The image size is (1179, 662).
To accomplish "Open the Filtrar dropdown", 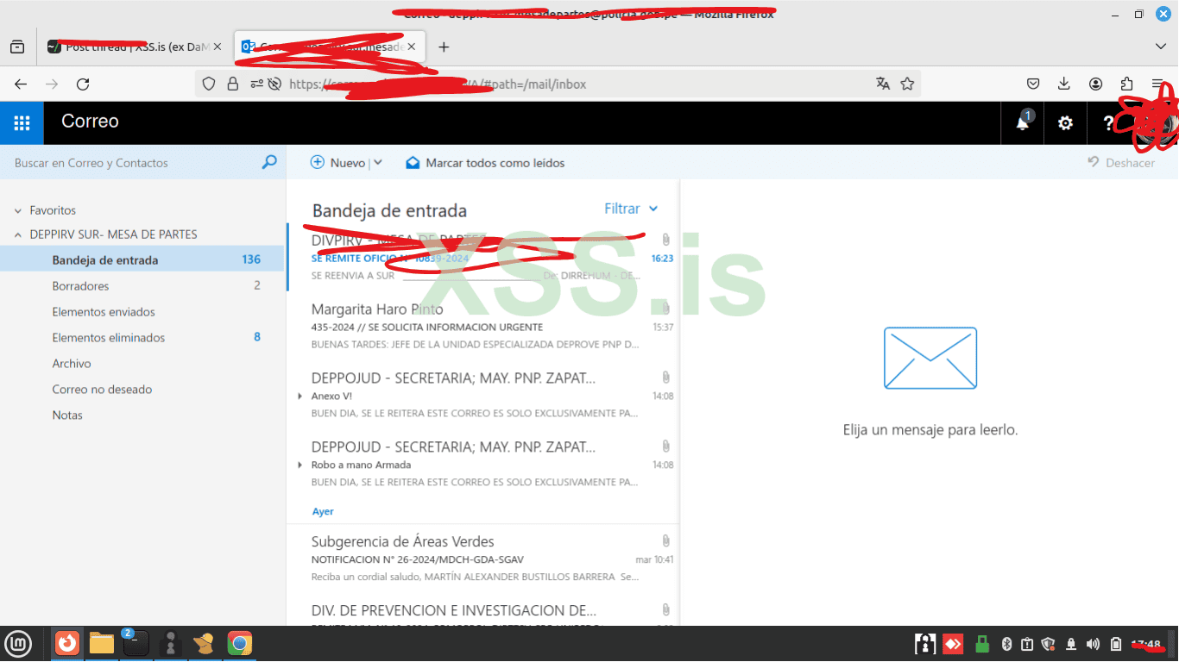I will [x=631, y=209].
